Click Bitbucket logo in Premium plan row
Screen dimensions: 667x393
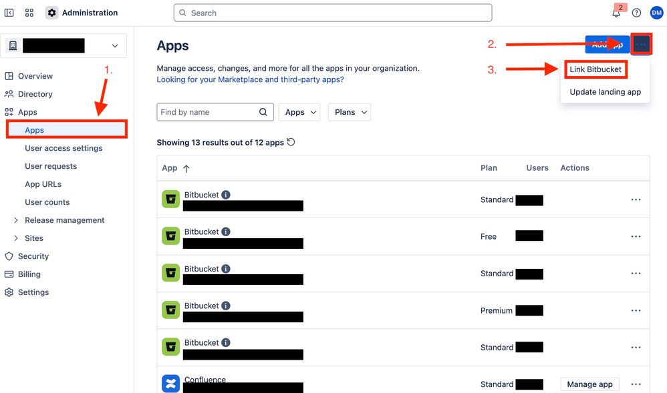coord(170,310)
